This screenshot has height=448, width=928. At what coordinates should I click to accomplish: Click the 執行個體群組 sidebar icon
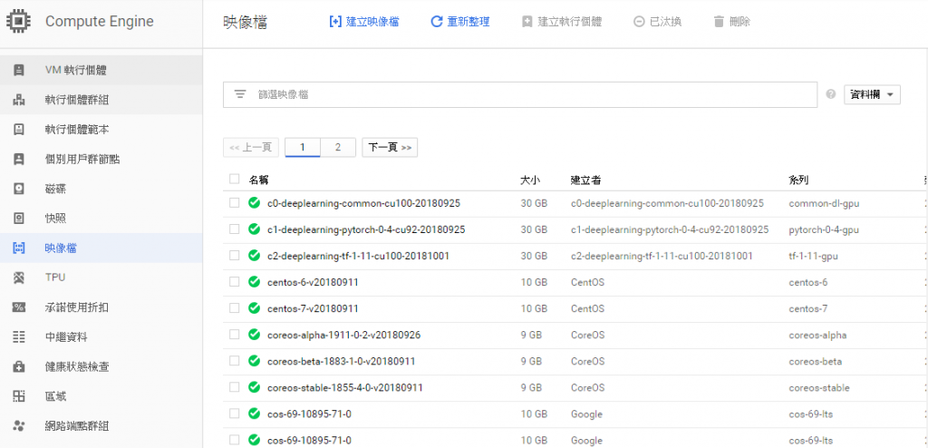(19, 100)
